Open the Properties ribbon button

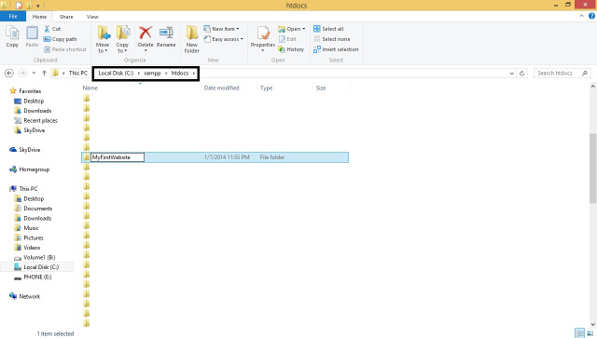click(x=263, y=38)
